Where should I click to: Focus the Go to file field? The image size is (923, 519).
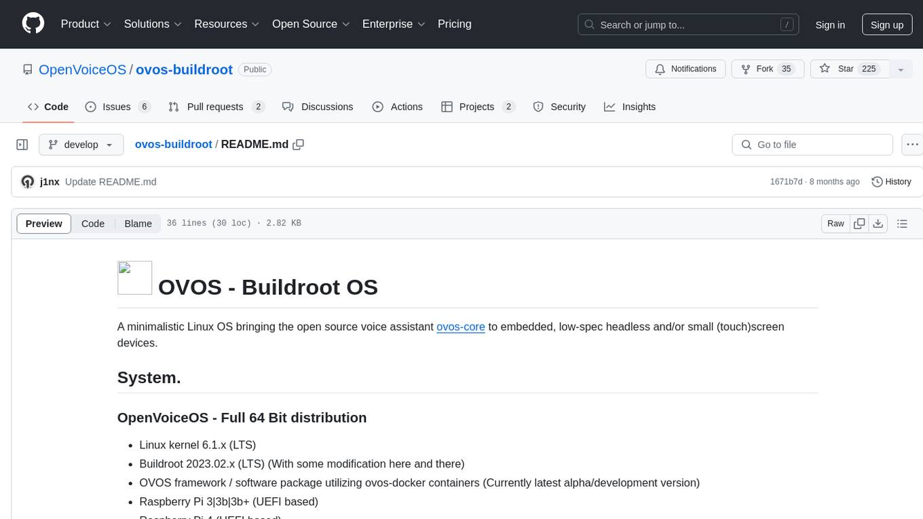click(x=812, y=145)
